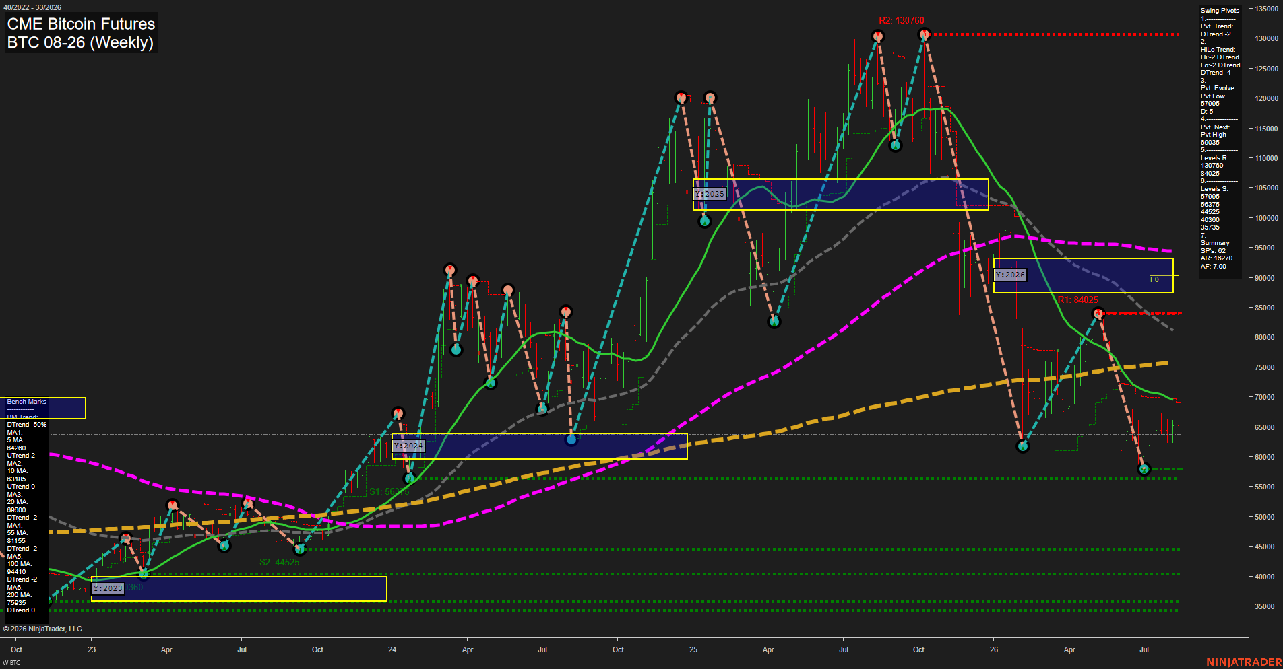
Task: Click the 40/2022 - 33/2026 date range label
Action: tap(32, 7)
